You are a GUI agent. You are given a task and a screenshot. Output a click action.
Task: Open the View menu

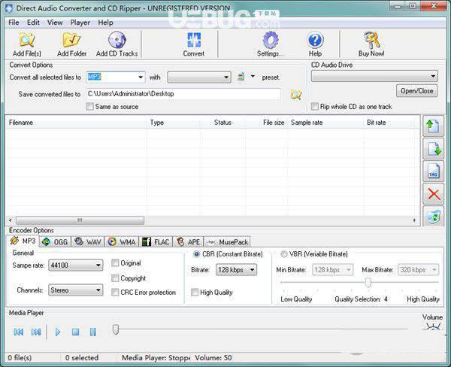point(55,23)
